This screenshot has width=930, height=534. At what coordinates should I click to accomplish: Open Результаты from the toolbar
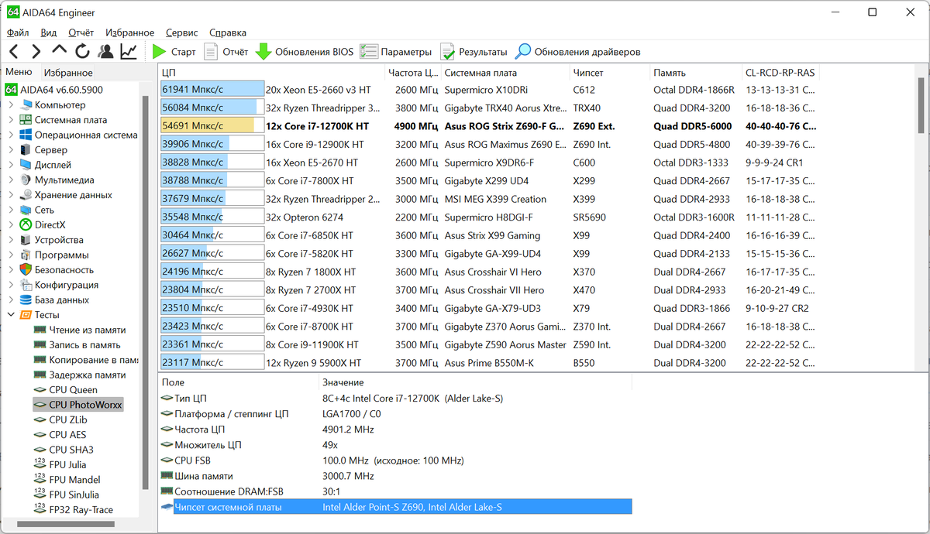pyautogui.click(x=474, y=52)
